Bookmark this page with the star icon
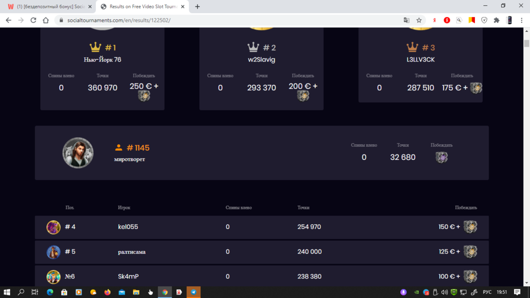The image size is (530, 298). [419, 20]
